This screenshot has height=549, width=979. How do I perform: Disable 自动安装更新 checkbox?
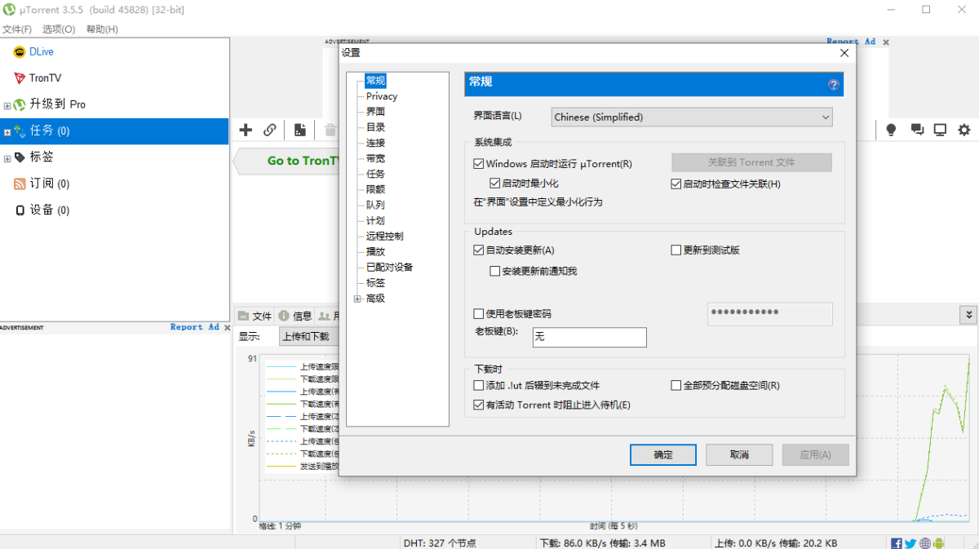pyautogui.click(x=479, y=250)
